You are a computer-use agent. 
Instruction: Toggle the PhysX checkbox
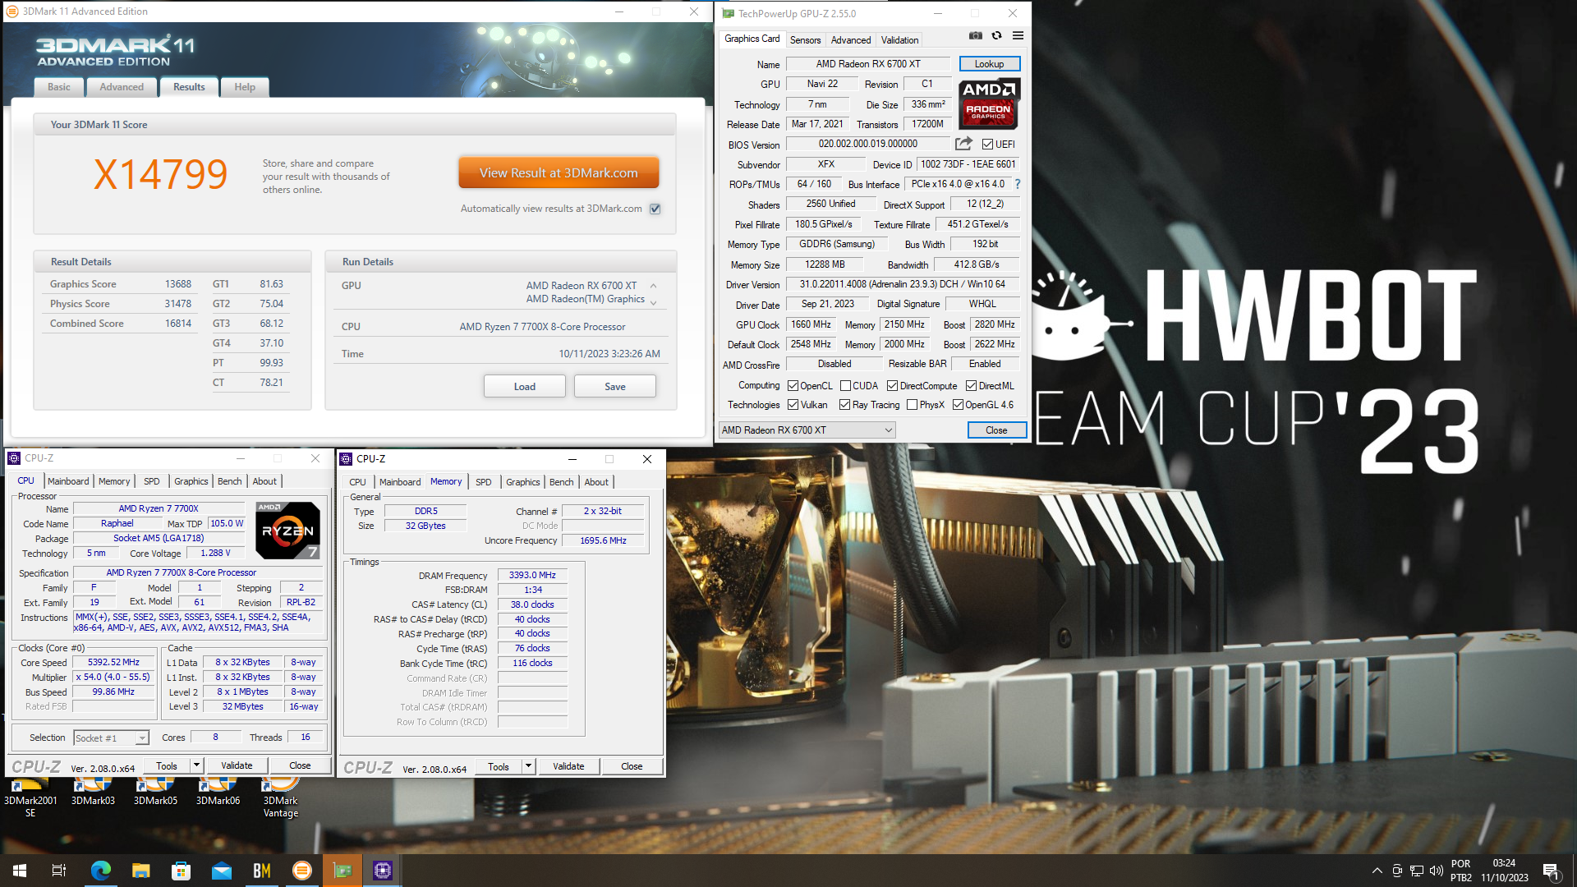click(912, 405)
